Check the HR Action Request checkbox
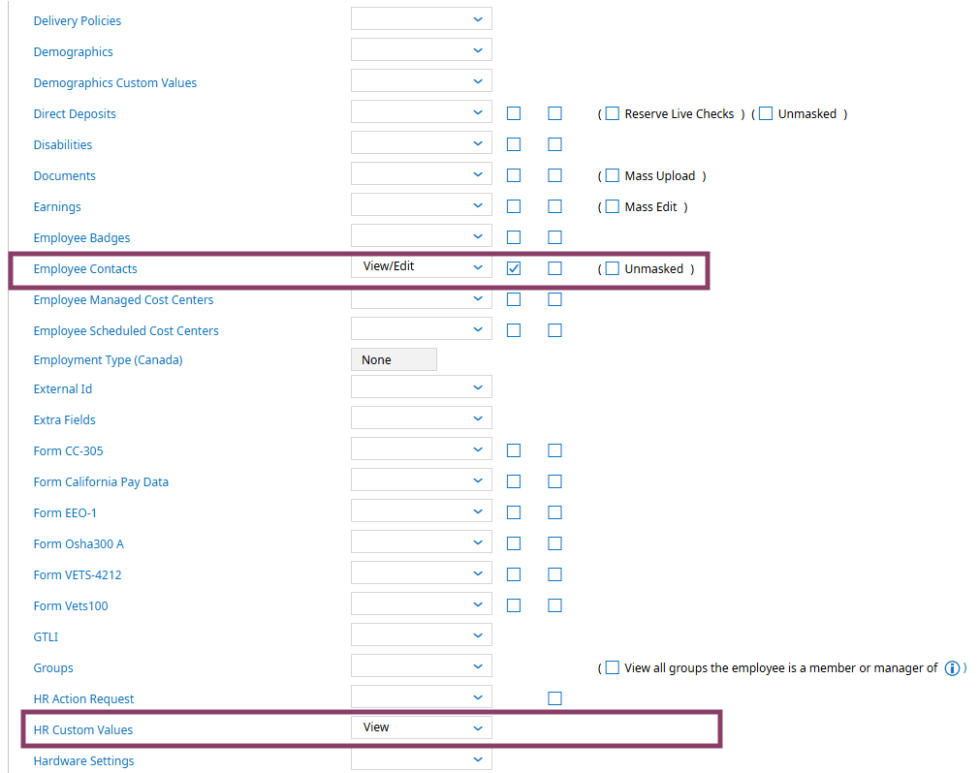The image size is (980, 773). tap(554, 698)
